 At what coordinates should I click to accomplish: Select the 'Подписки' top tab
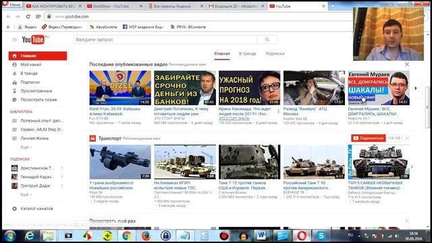pyautogui.click(x=275, y=54)
